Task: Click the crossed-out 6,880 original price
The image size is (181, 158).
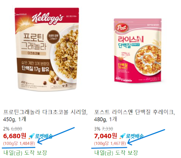Action: tap(16, 129)
